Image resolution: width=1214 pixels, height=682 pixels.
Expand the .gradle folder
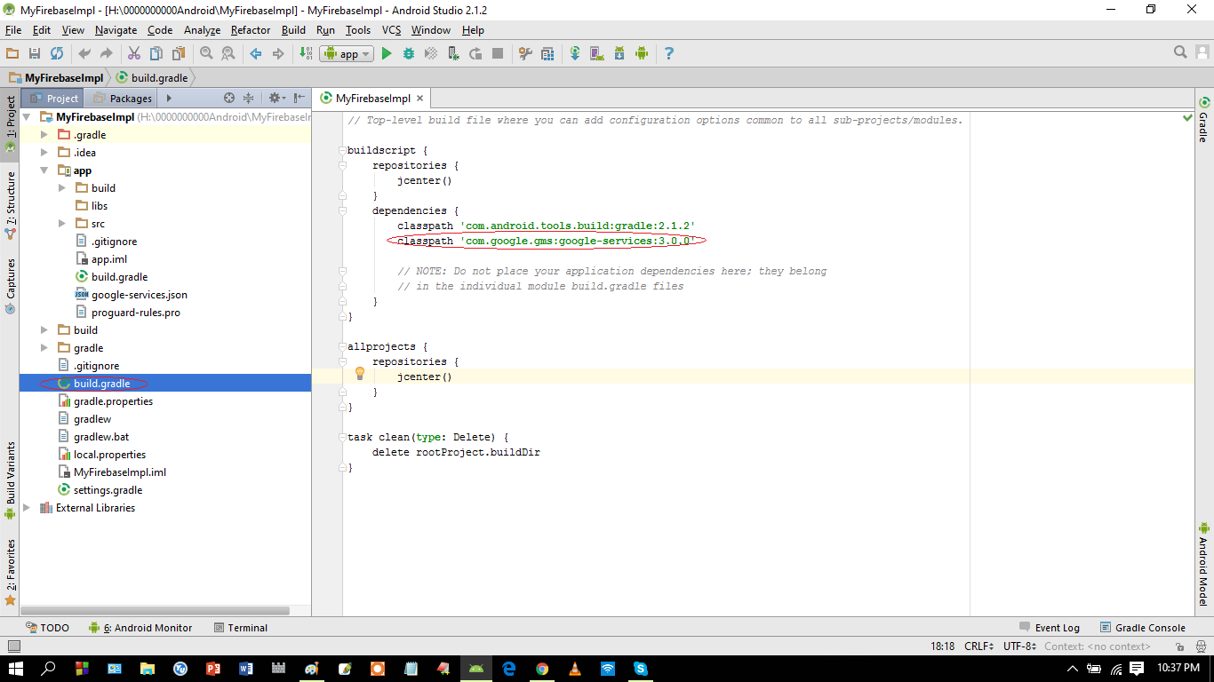coord(44,135)
